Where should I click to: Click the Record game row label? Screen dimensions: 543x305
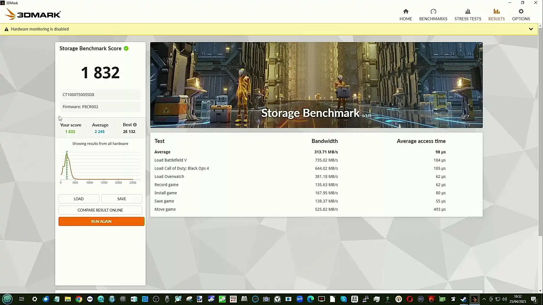[x=166, y=185]
